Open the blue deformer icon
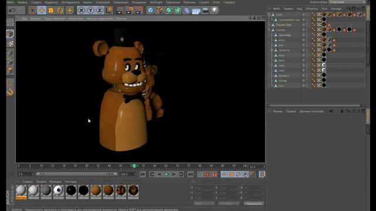 187,11
